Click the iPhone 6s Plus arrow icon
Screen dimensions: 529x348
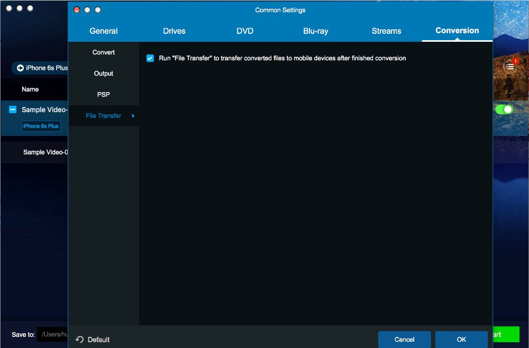[x=20, y=68]
